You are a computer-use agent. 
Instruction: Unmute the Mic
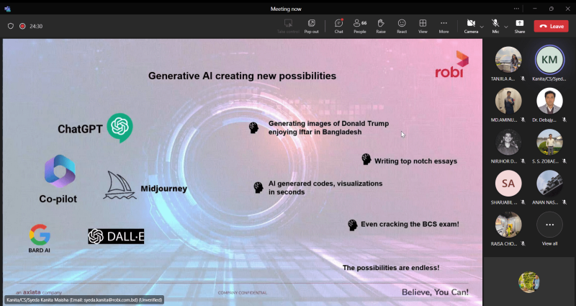click(x=495, y=26)
